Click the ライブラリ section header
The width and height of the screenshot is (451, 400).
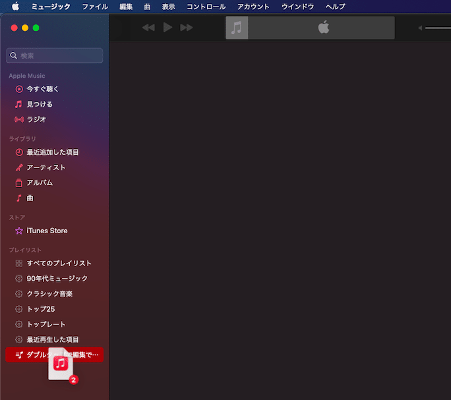coord(22,139)
